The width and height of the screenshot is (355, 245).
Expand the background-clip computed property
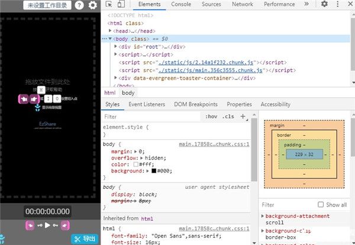pos(263,231)
